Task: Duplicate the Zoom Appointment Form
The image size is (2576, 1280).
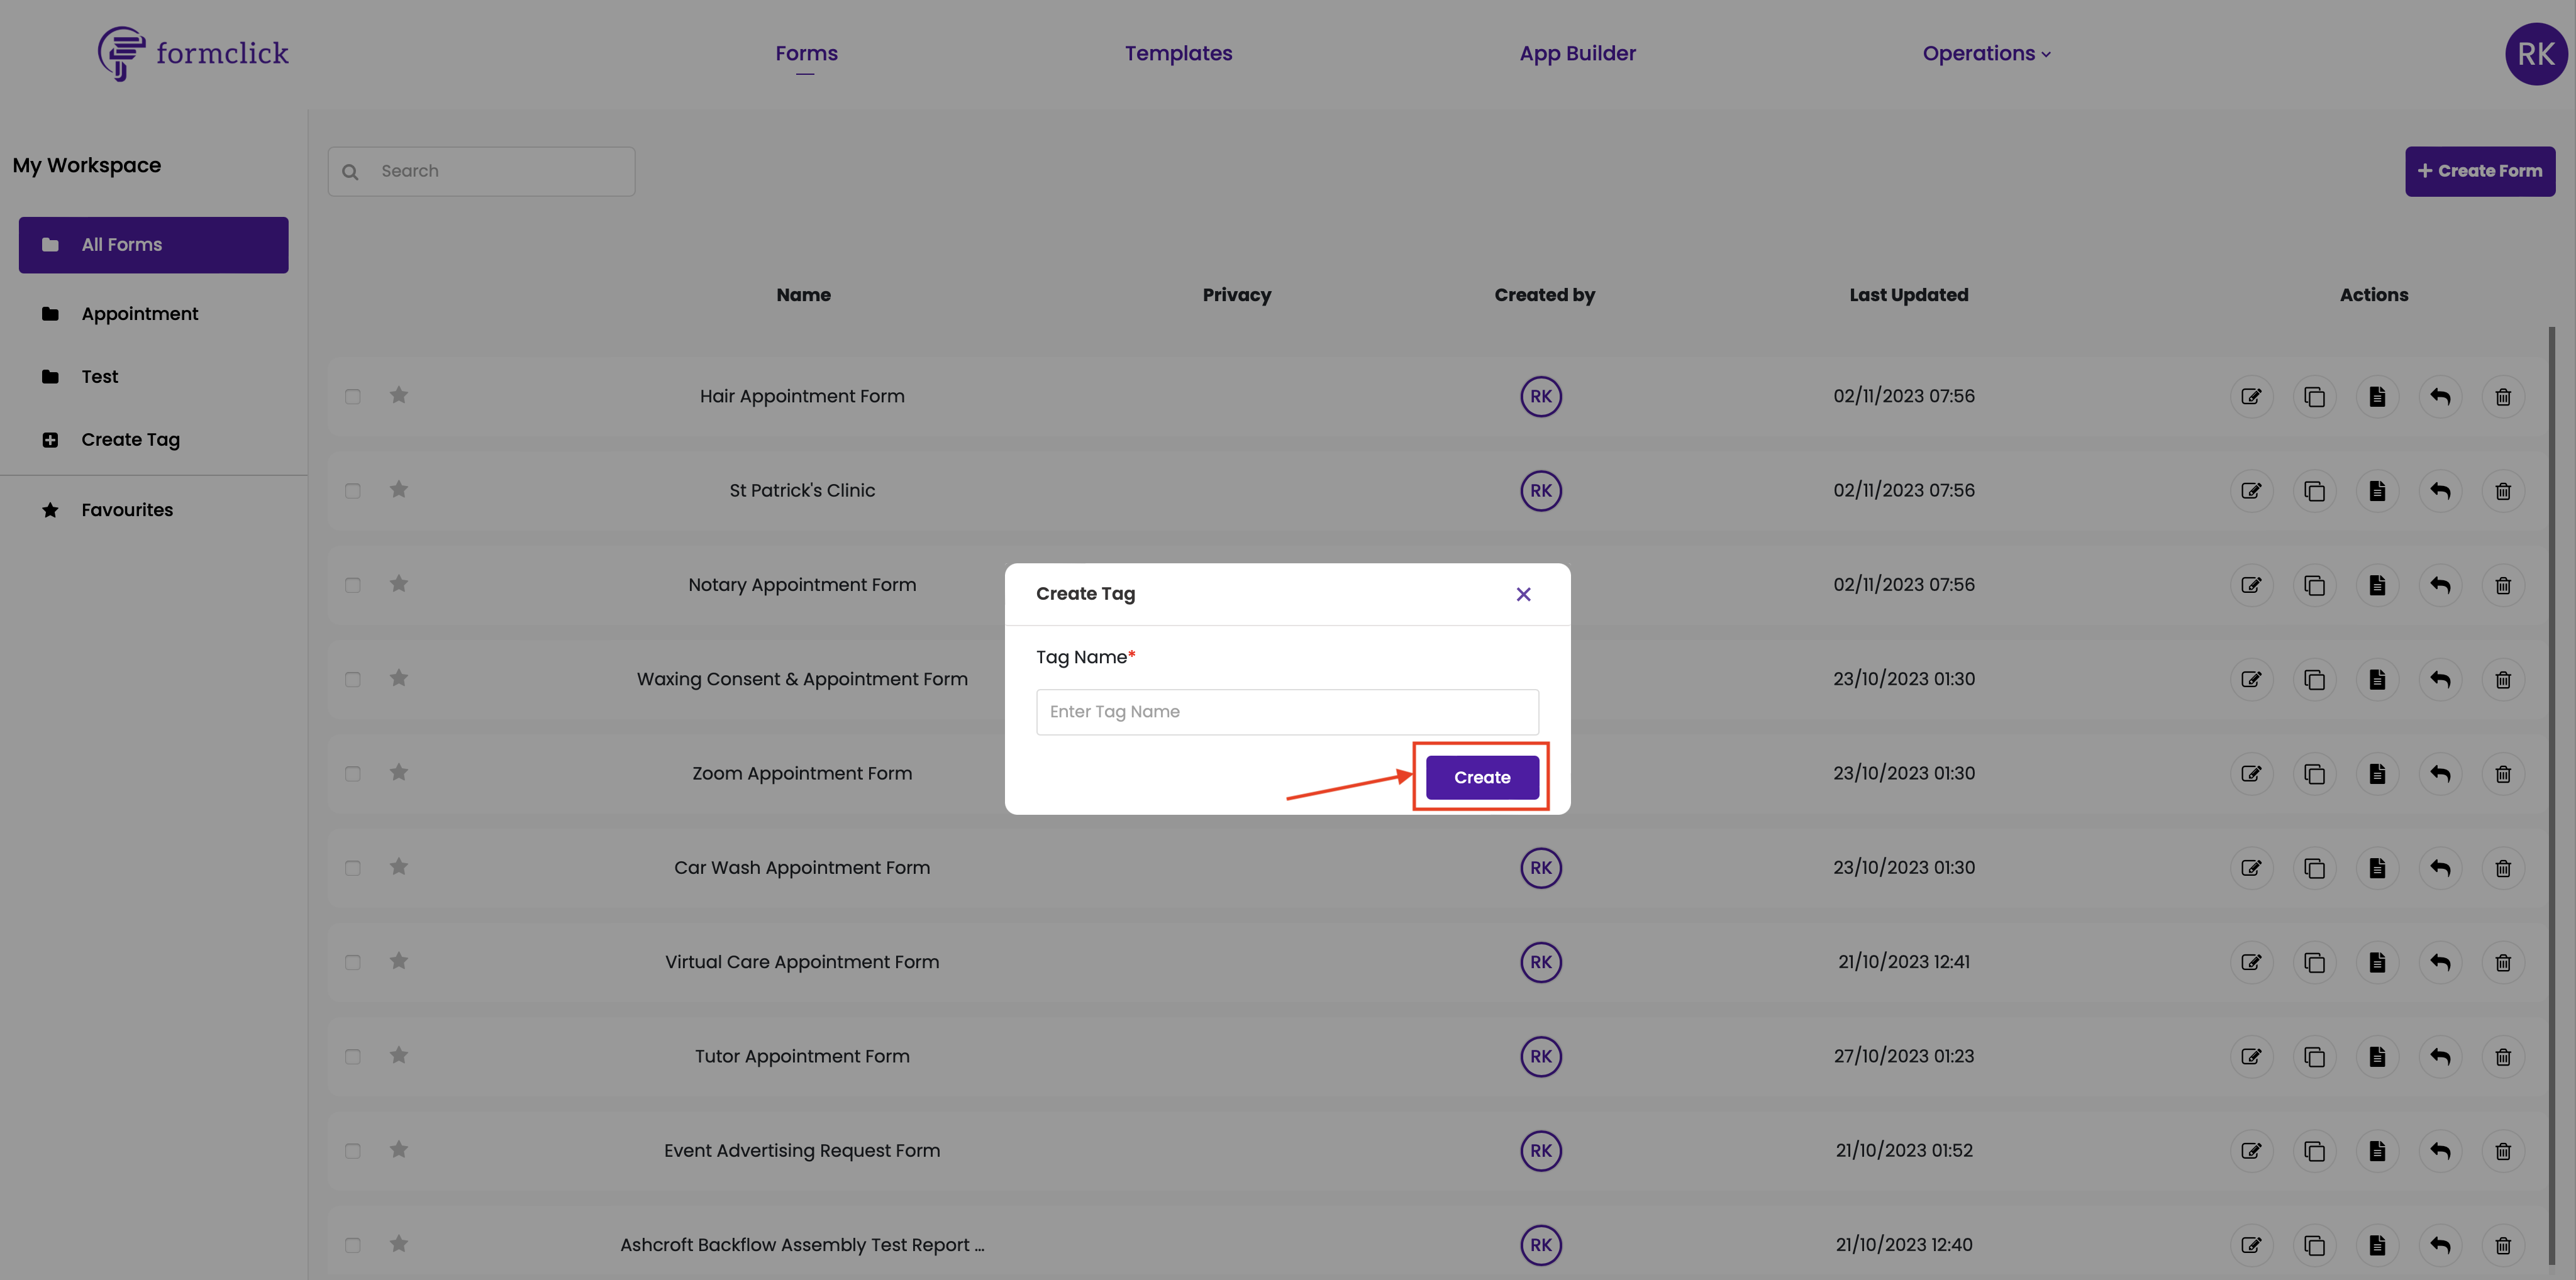Action: point(2314,774)
